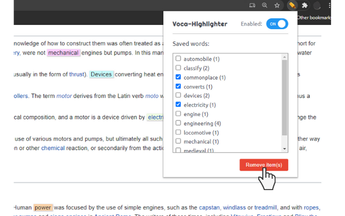Check the devices (2) checkbox
The height and width of the screenshot is (216, 345).
(178, 95)
